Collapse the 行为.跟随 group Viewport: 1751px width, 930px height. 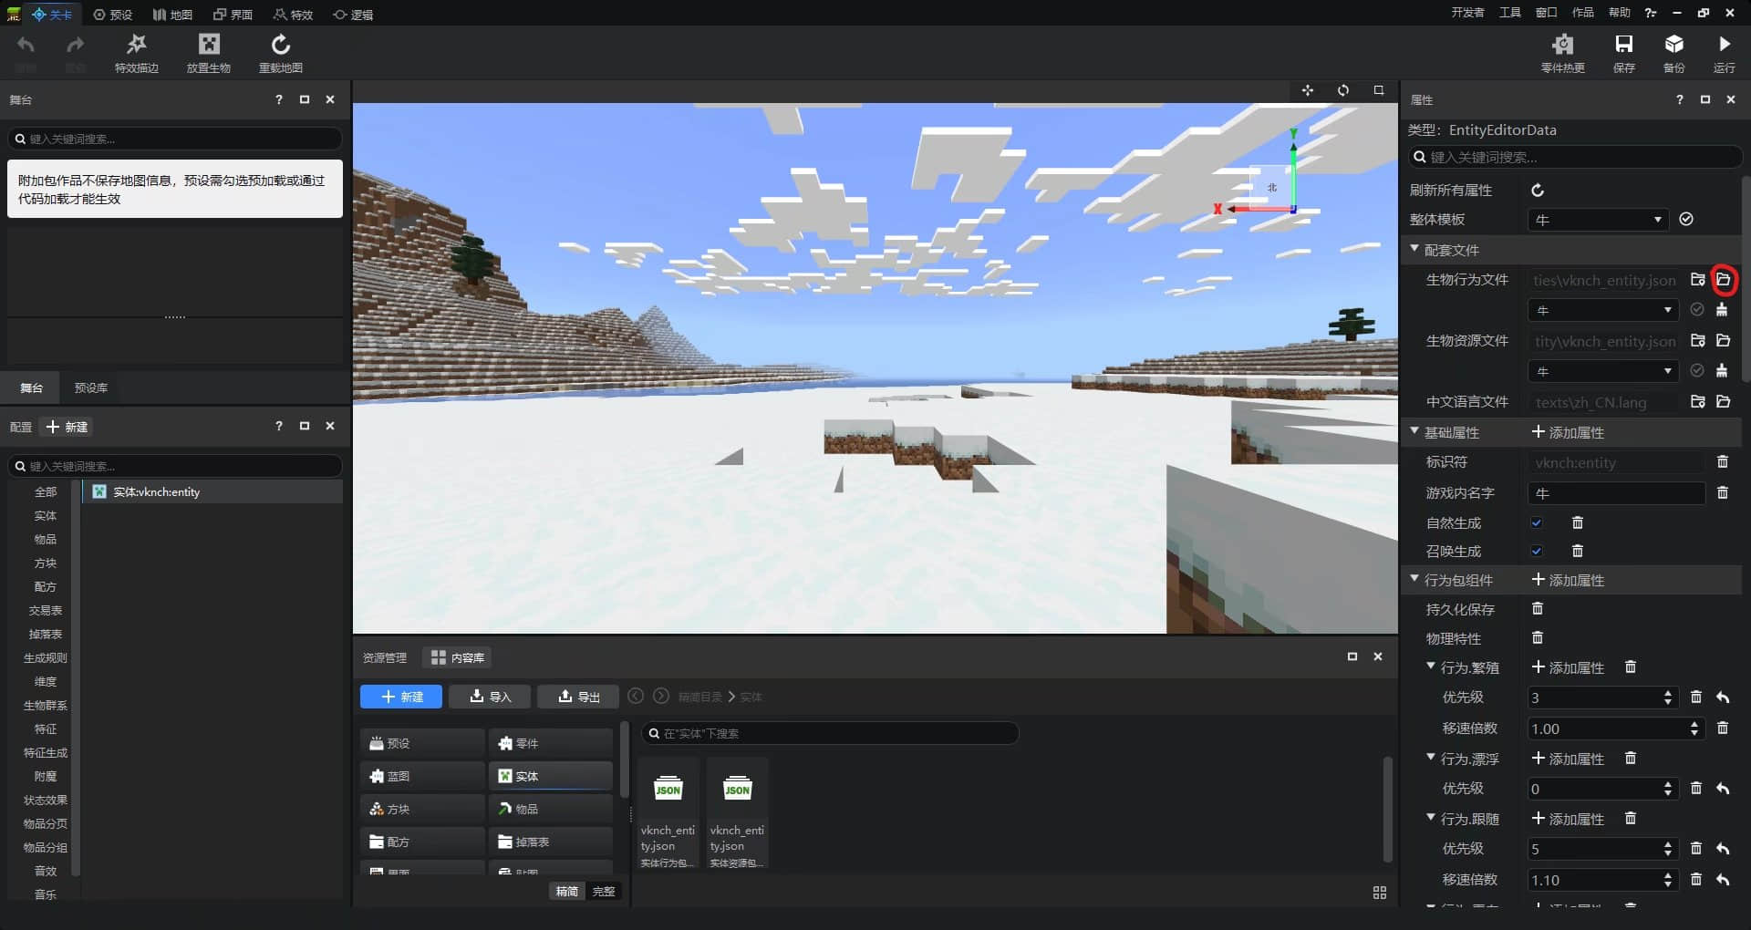(1432, 817)
